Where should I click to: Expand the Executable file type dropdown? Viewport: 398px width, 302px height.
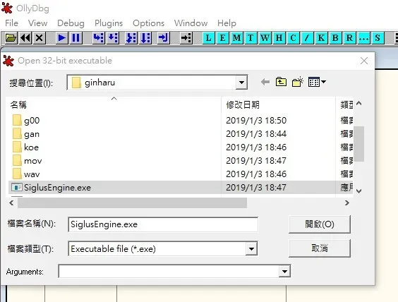(x=251, y=248)
